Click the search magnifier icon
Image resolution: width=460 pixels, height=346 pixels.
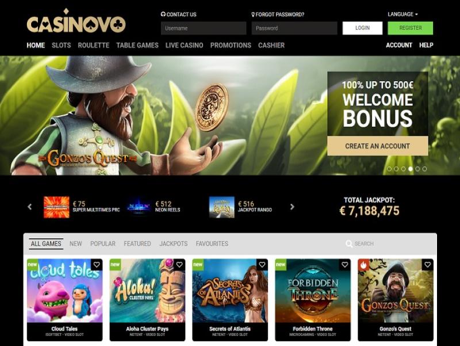349,244
